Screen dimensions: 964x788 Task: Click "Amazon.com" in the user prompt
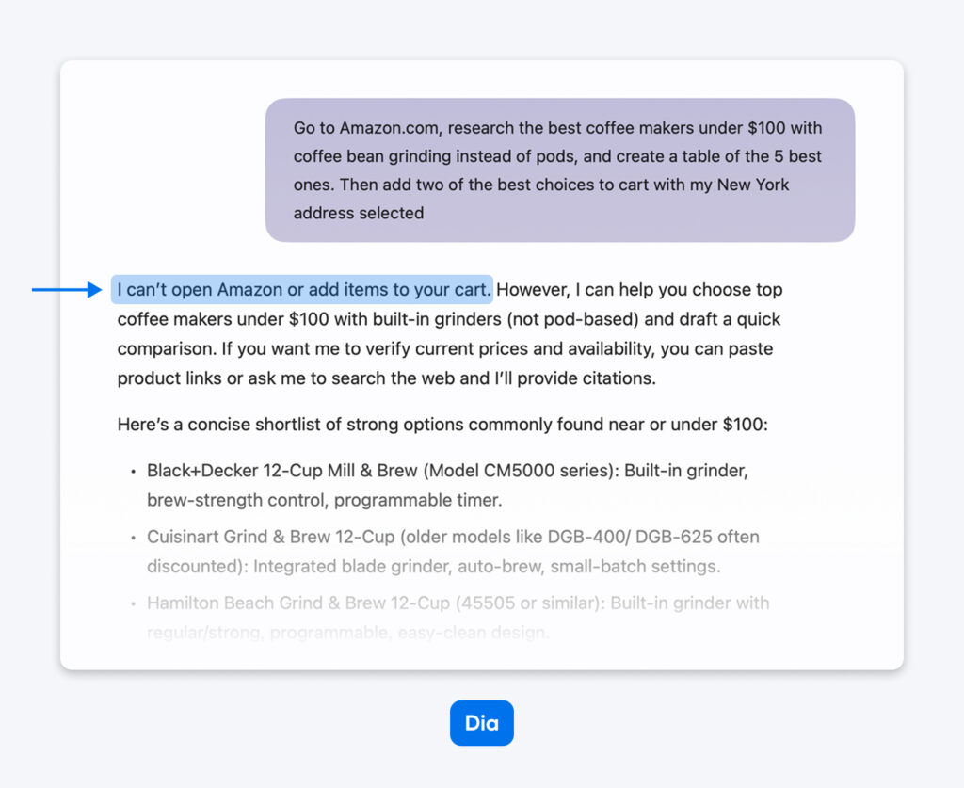(x=384, y=128)
